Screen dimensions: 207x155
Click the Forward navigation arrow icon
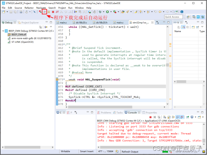[167, 12]
